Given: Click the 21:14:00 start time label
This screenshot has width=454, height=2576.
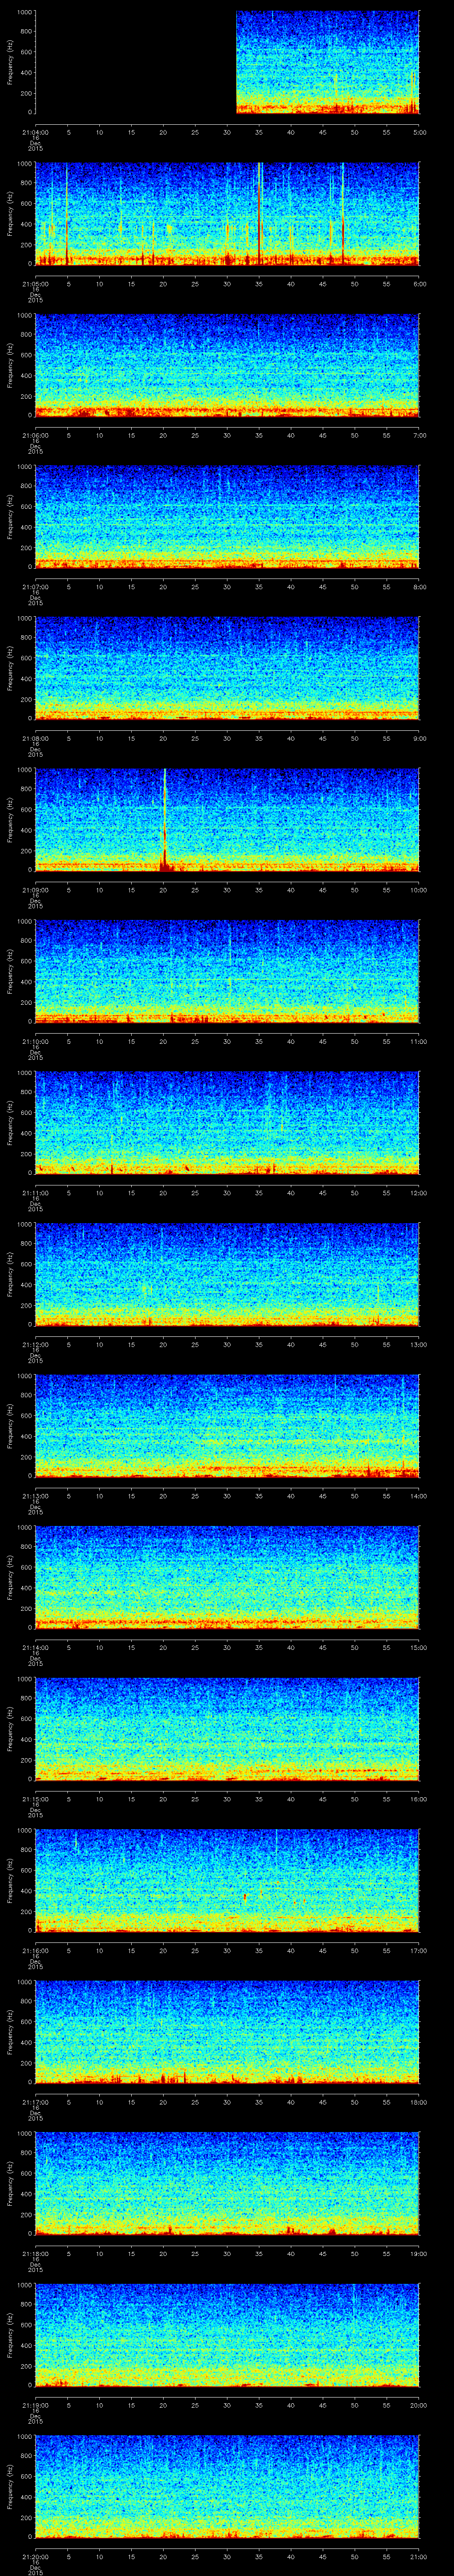Looking at the screenshot, I should click(35, 1648).
